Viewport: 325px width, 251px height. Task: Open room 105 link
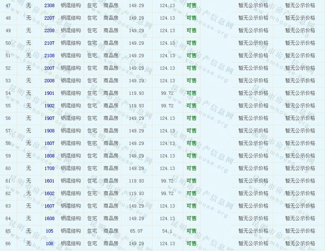click(x=50, y=231)
